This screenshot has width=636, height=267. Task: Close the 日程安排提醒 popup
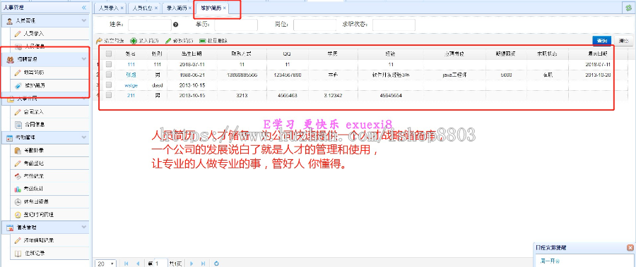click(x=630, y=247)
